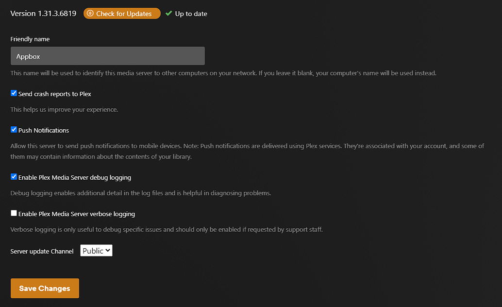This screenshot has height=307, width=502.
Task: Click the Check for Updates button
Action: [121, 13]
